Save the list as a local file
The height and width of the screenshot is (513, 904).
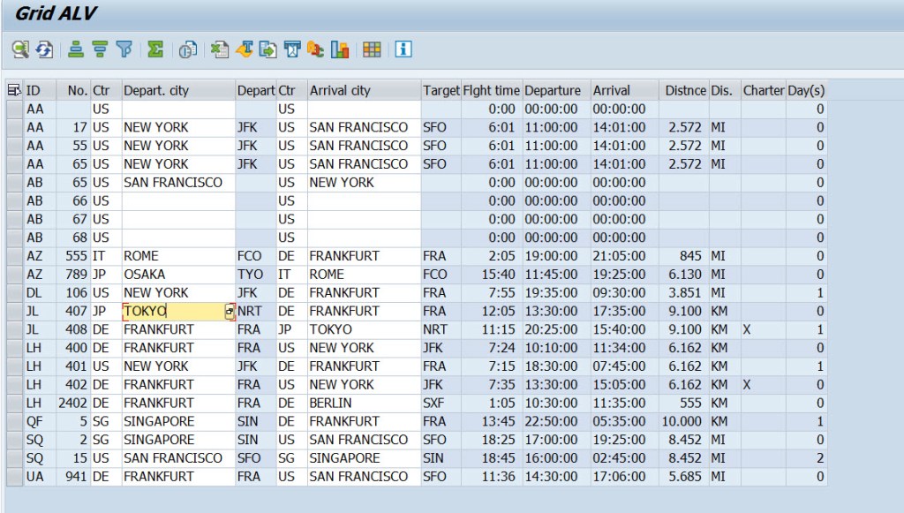coord(267,50)
